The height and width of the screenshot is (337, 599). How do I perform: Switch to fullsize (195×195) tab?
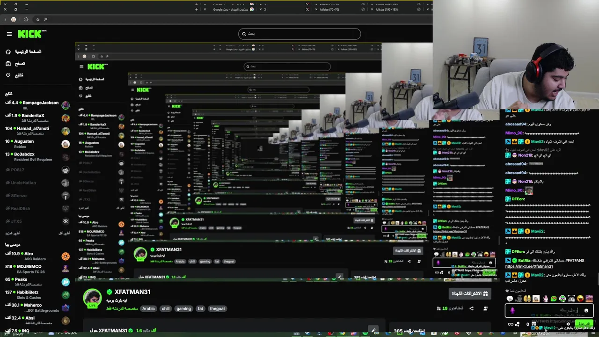[396, 9]
